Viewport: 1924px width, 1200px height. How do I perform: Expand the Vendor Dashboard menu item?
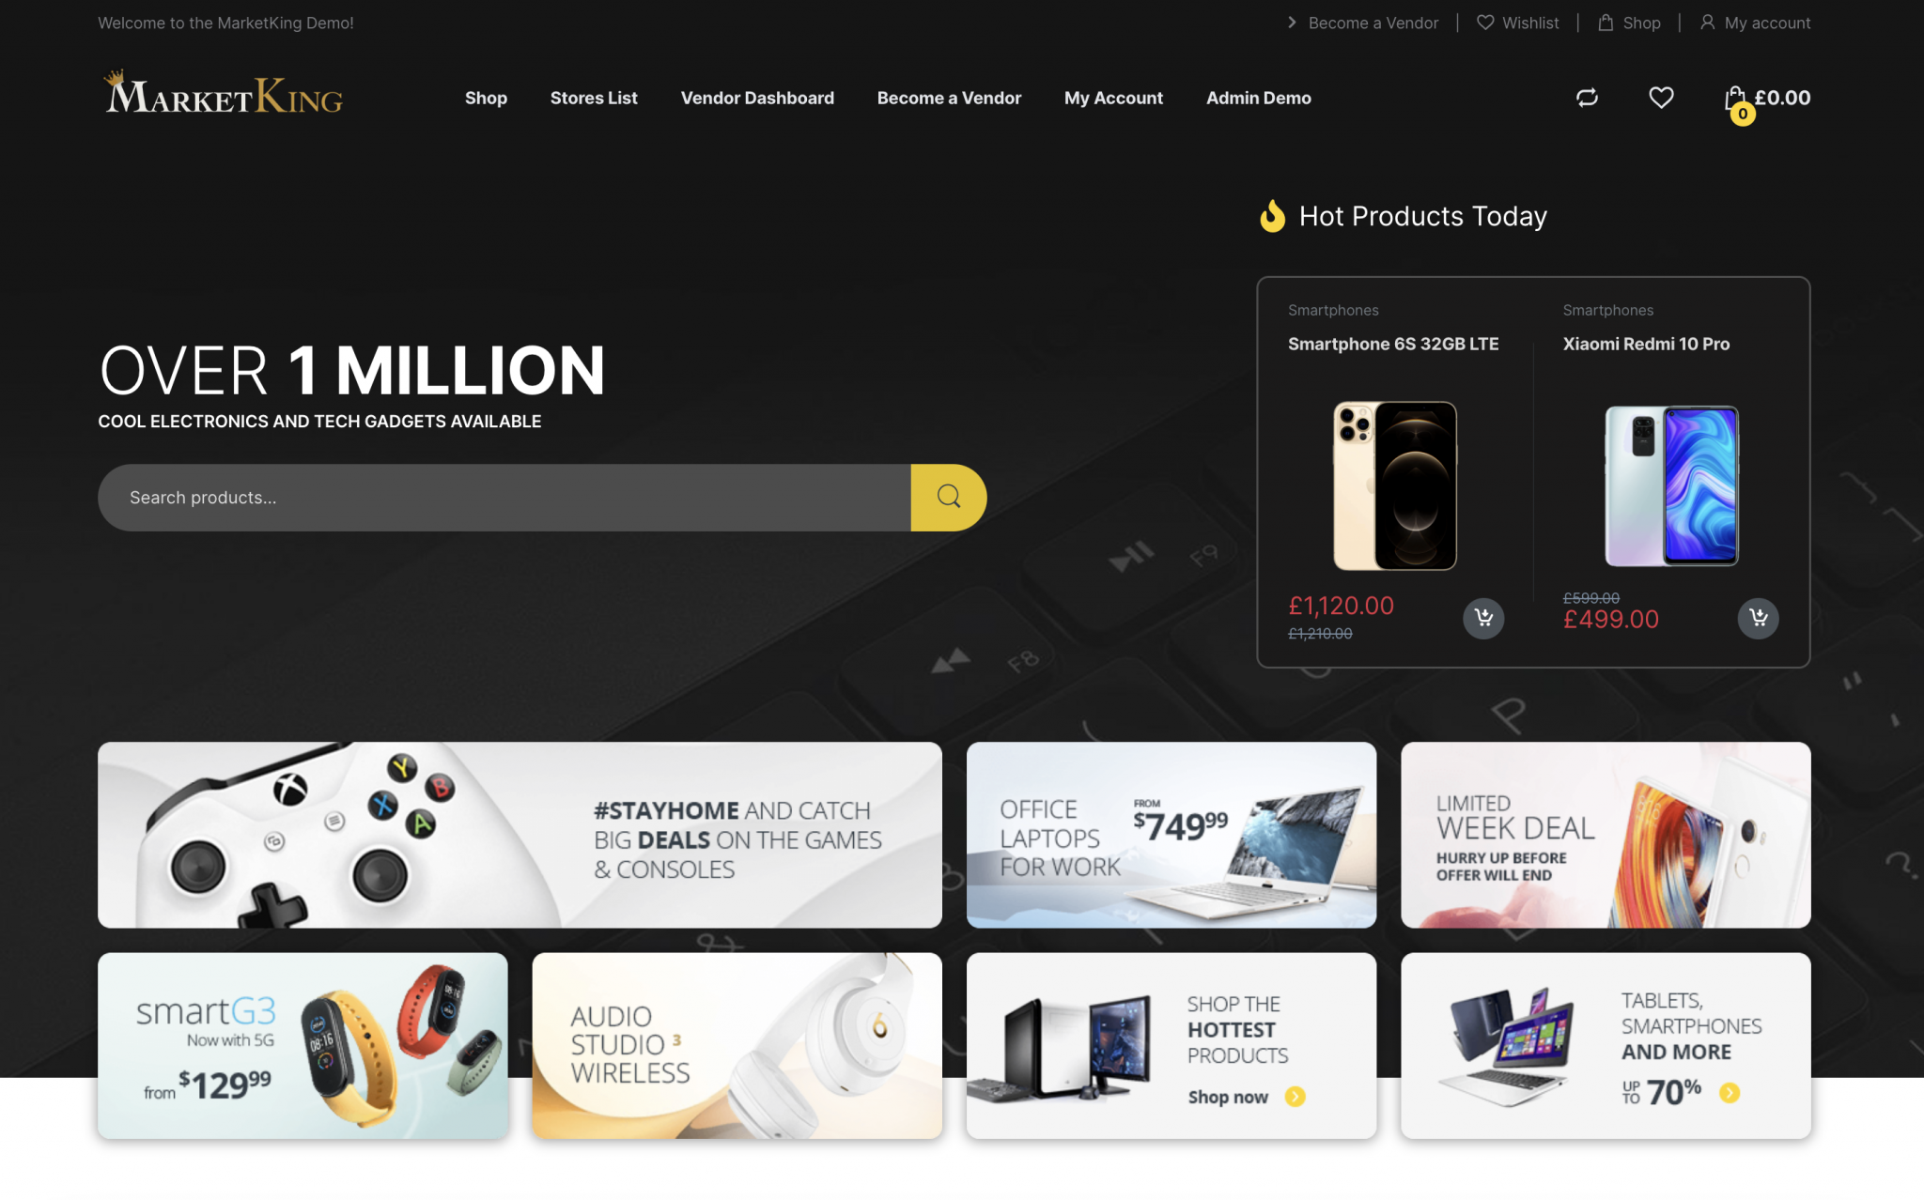point(756,97)
